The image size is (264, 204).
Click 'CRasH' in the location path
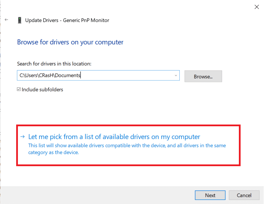tap(47, 75)
